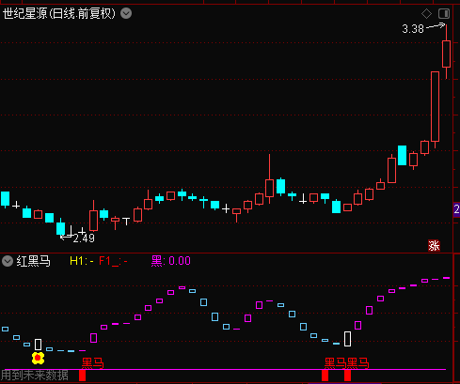Screen dimensions: 460x384
Task: Click the red F1_ indicator value
Action: (113, 261)
